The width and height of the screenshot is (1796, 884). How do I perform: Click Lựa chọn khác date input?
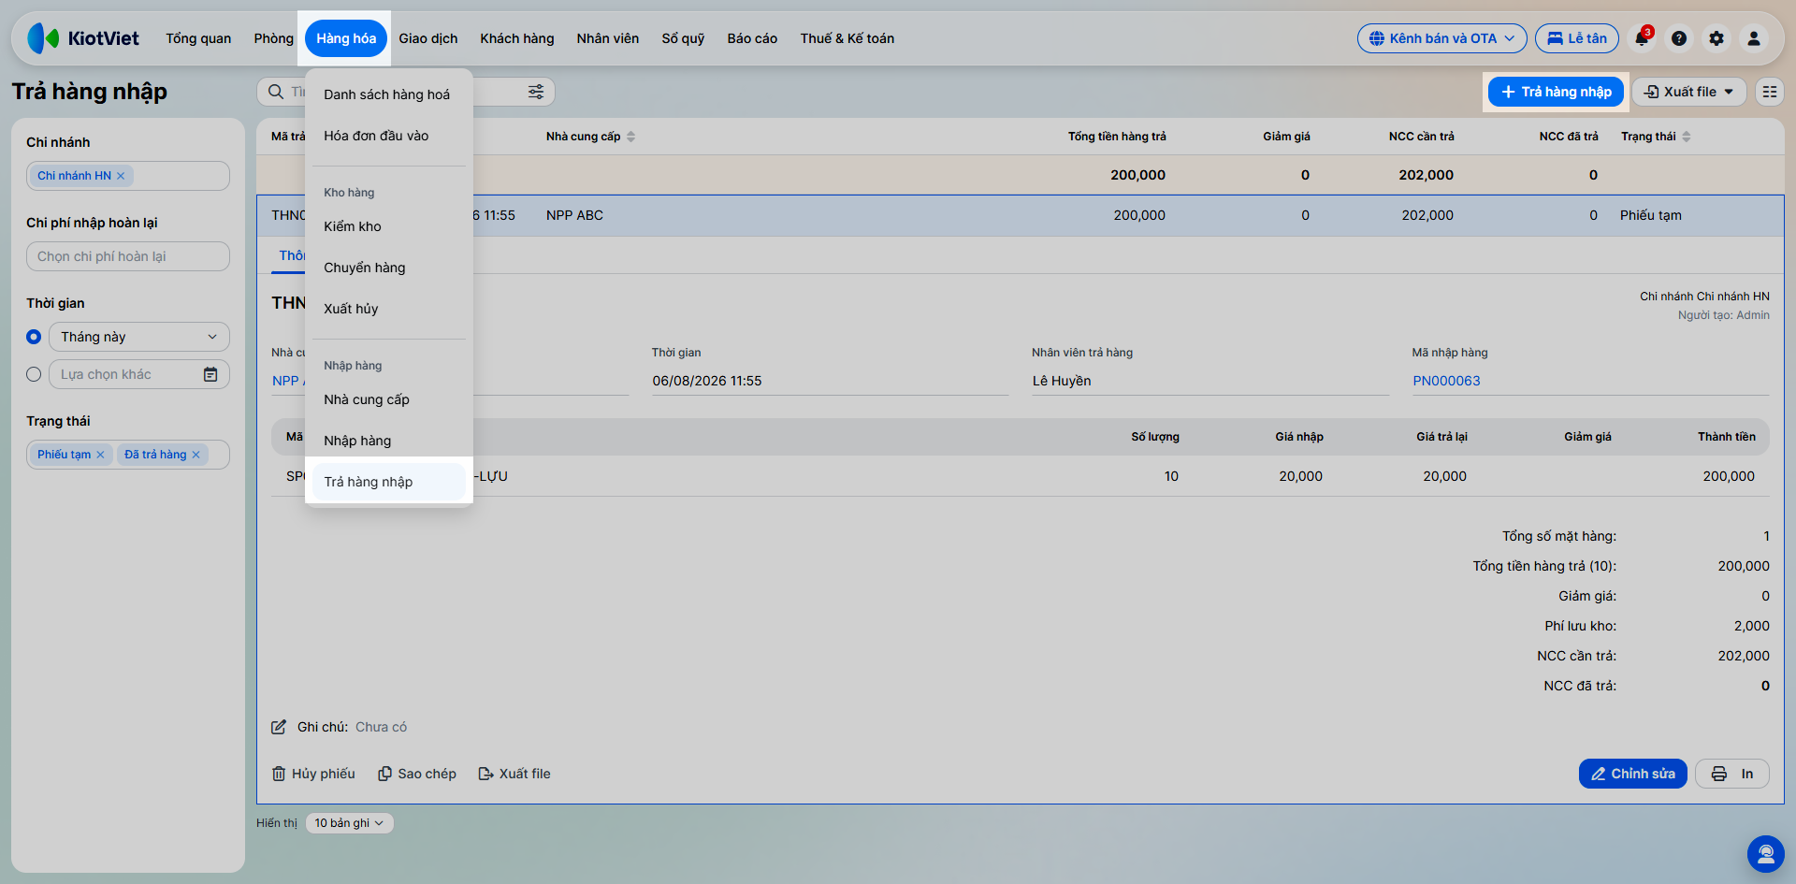[x=139, y=374]
